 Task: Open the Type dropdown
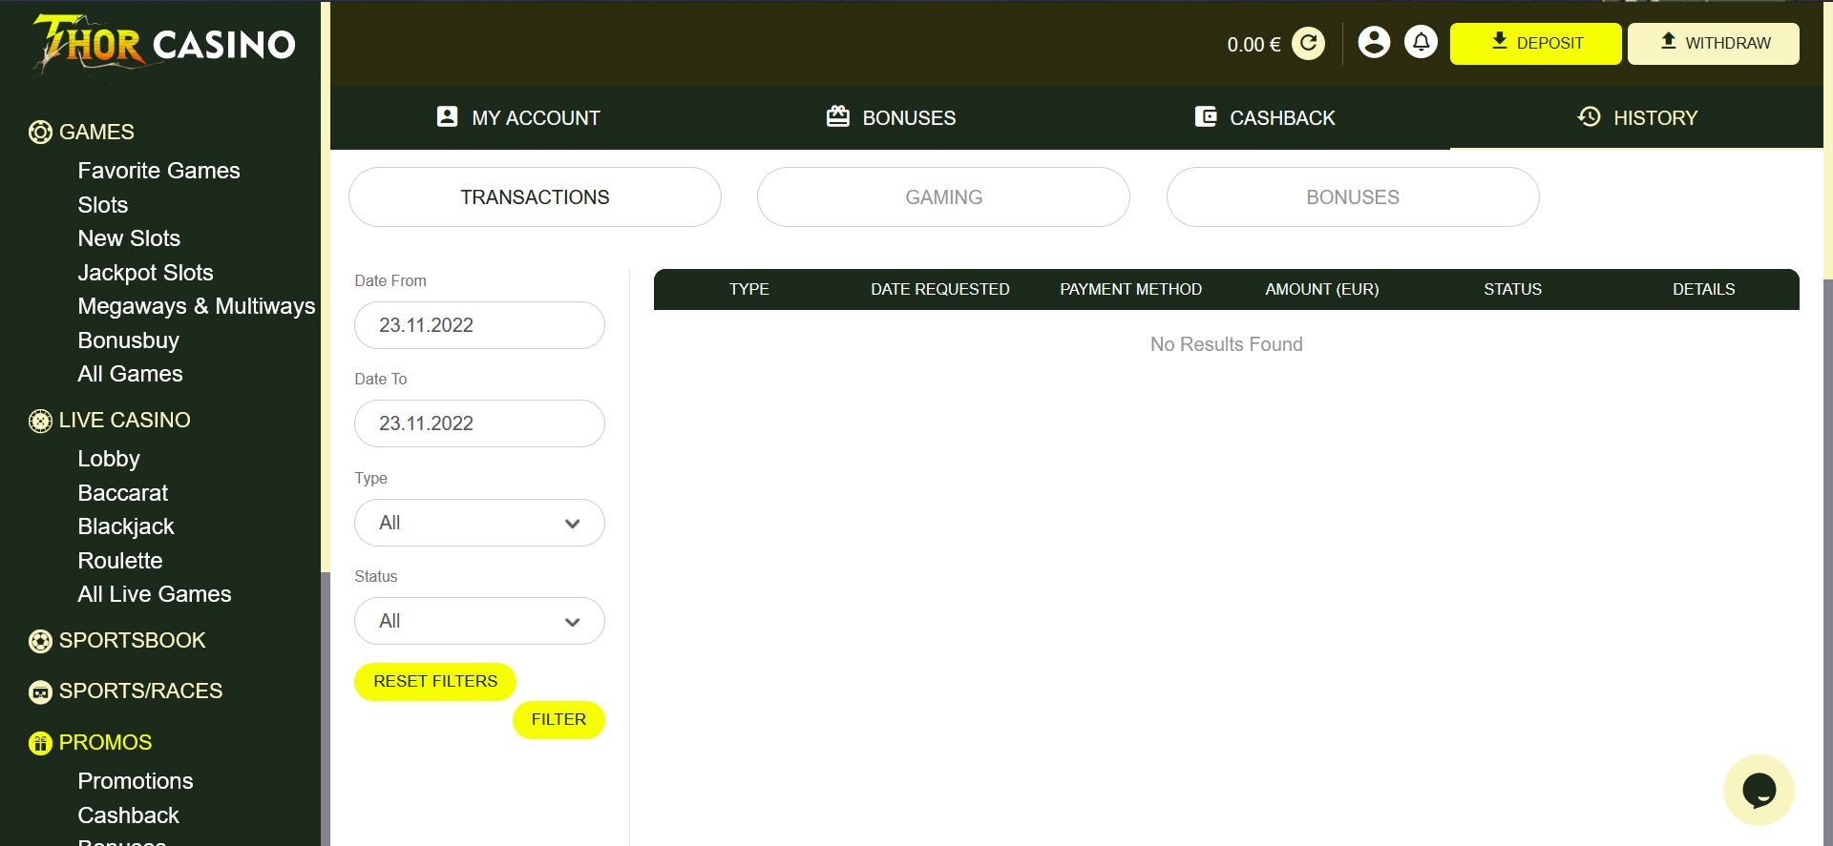coord(479,523)
